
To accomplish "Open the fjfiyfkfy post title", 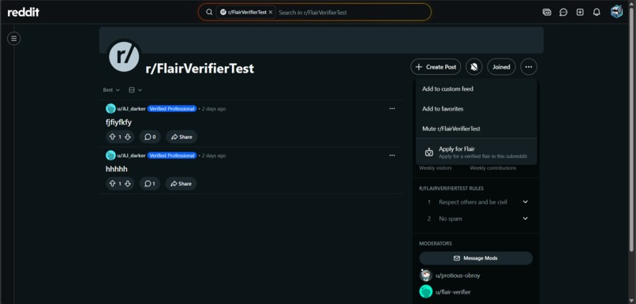I will click(x=118, y=122).
